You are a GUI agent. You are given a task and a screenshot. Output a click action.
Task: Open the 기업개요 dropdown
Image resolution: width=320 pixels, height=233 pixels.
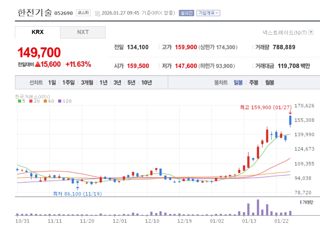208,13
